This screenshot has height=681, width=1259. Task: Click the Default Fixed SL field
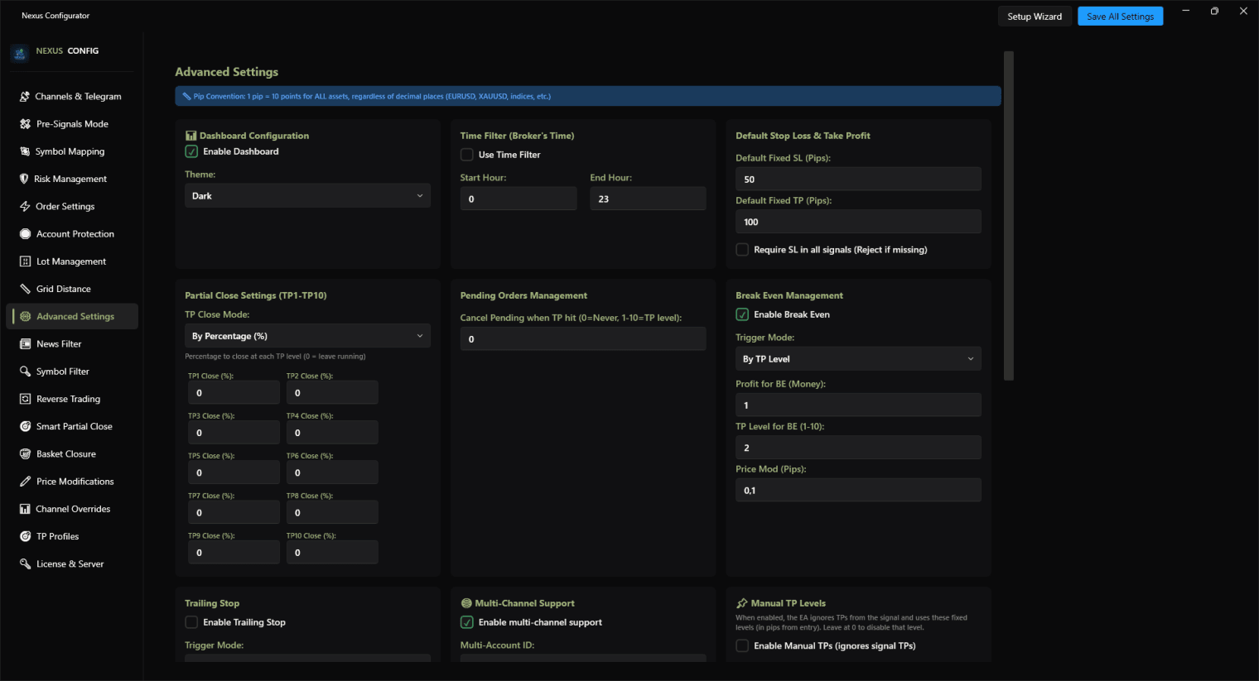click(858, 179)
